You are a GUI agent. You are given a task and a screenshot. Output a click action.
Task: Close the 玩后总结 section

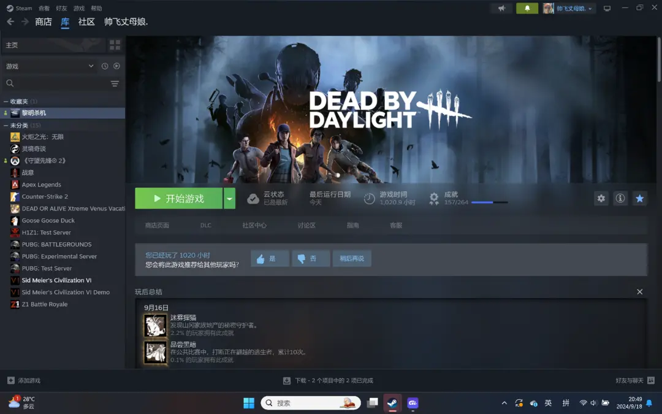pos(639,292)
